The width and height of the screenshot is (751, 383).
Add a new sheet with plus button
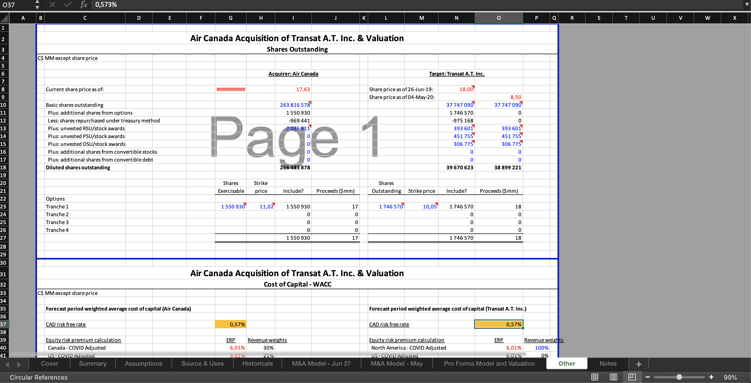click(x=639, y=364)
